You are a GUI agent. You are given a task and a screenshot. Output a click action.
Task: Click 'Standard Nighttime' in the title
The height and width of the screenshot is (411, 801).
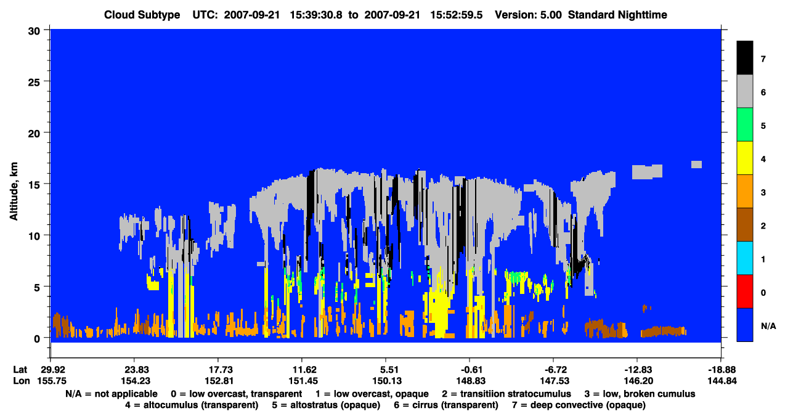(619, 15)
